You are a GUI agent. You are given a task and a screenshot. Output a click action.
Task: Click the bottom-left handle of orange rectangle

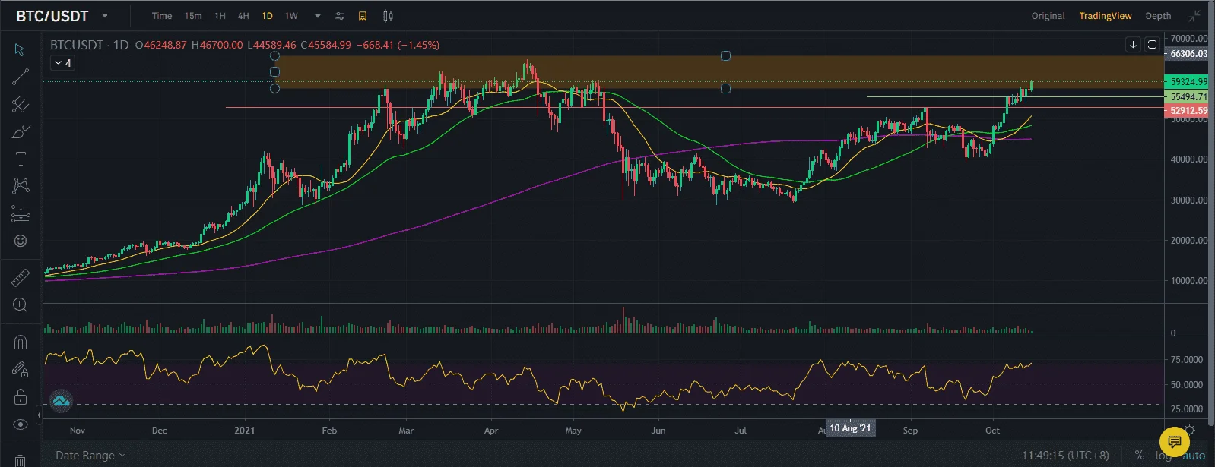click(x=275, y=89)
